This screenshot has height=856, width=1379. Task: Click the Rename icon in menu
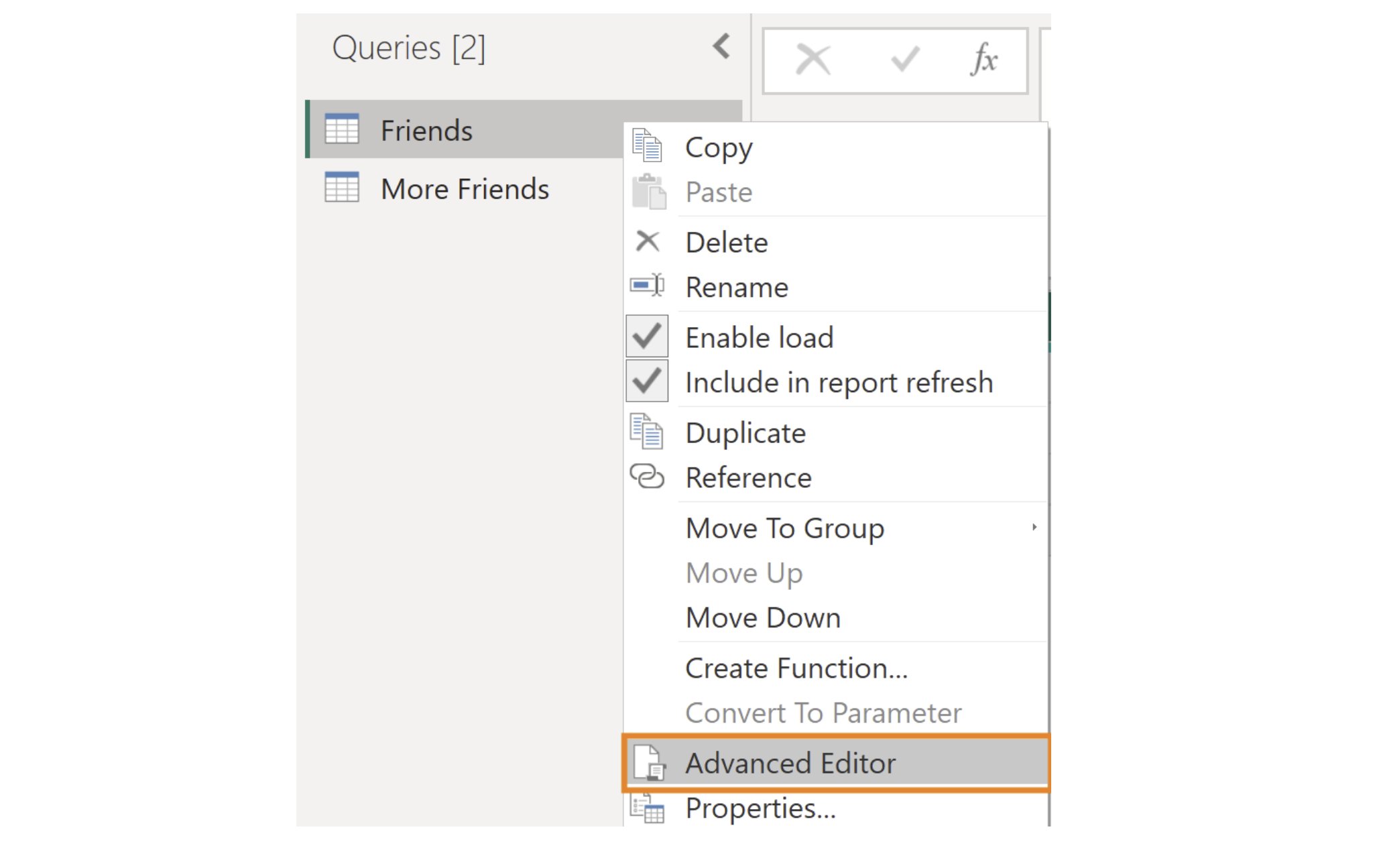pyautogui.click(x=647, y=286)
